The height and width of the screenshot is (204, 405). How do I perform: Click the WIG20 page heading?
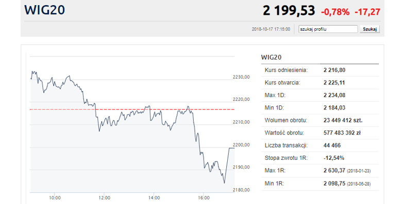click(x=44, y=10)
